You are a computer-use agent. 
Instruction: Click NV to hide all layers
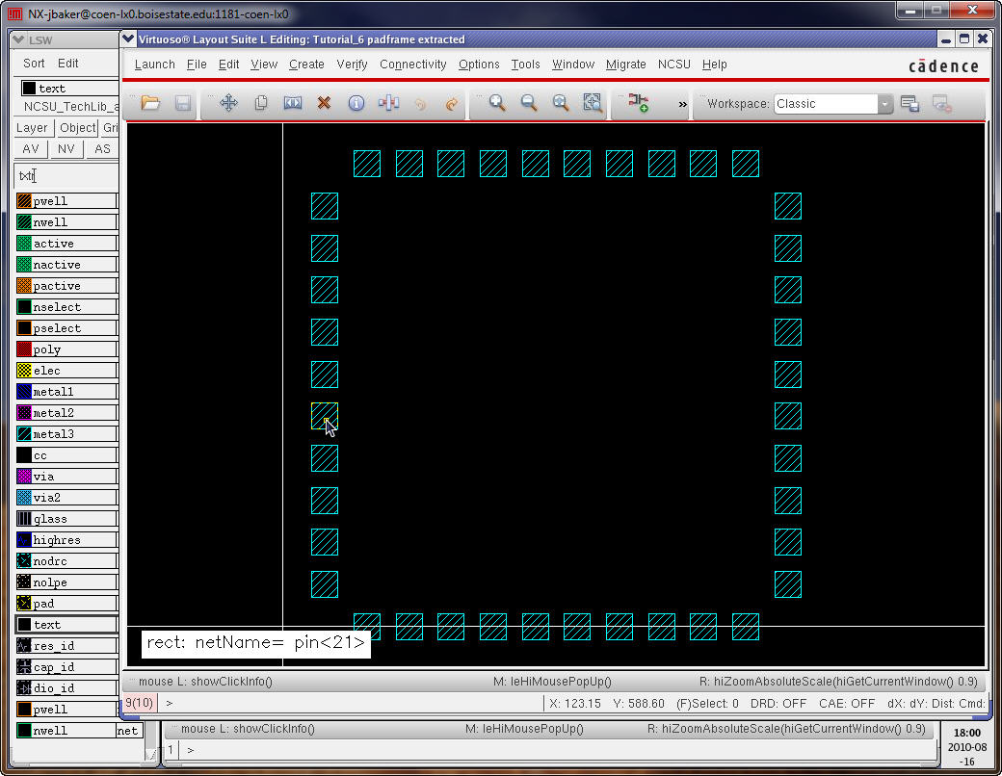(x=66, y=149)
